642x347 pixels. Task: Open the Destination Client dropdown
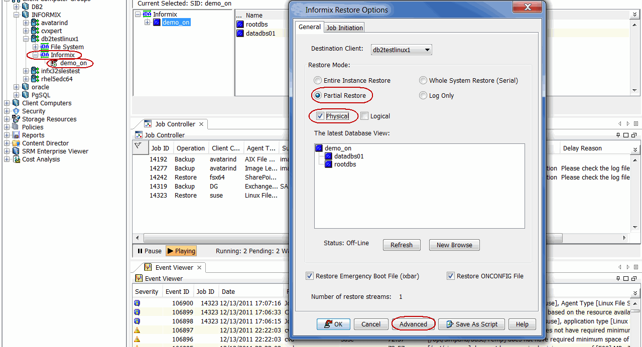402,50
